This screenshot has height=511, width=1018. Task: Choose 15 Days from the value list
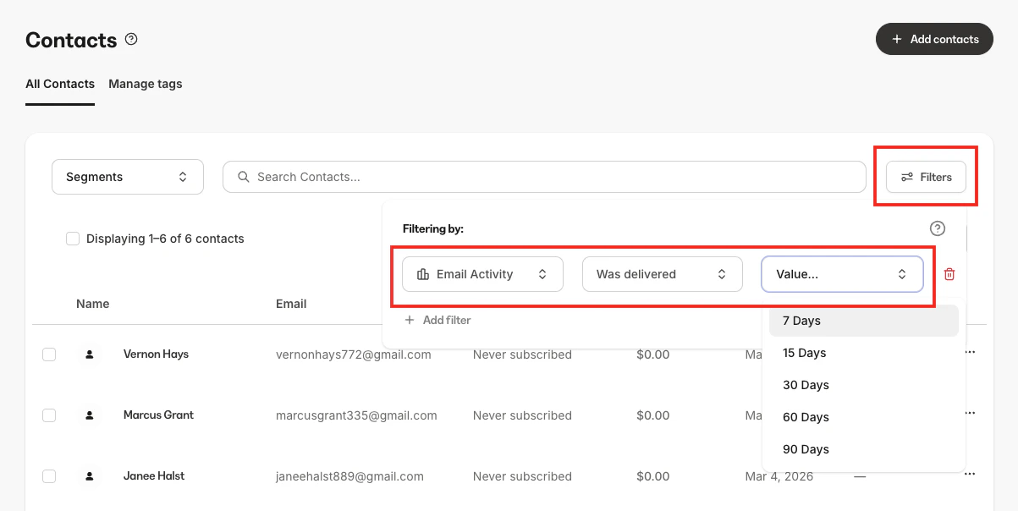point(863,353)
